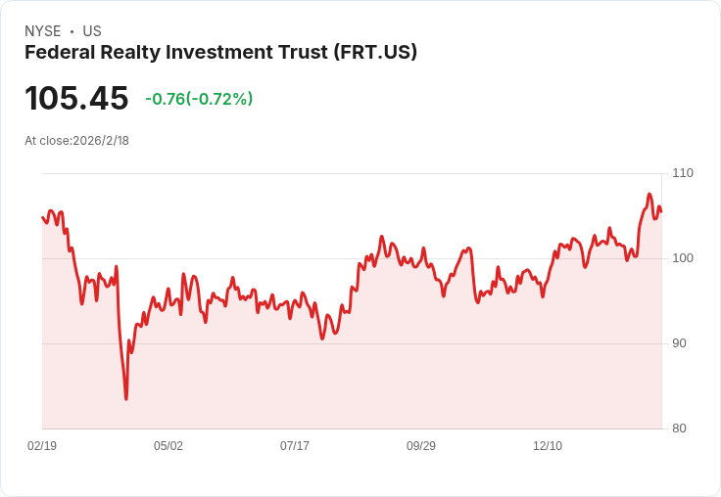The image size is (721, 497).
Task: Click the leftmost start of the price line
Action: click(43, 217)
